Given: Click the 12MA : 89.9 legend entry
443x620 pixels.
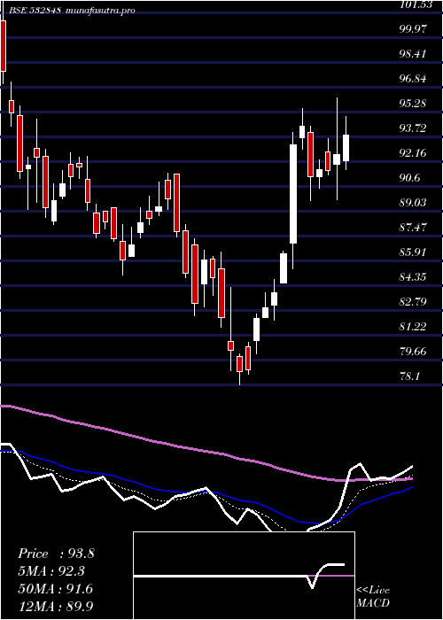Looking at the screenshot, I should pos(56,606).
